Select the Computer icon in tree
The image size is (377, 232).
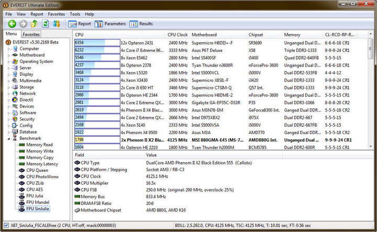(x=15, y=49)
